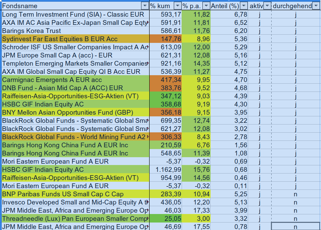The height and width of the screenshot is (230, 321).
Task: Click the % p.a. value 14,35
Action: coord(196,63)
